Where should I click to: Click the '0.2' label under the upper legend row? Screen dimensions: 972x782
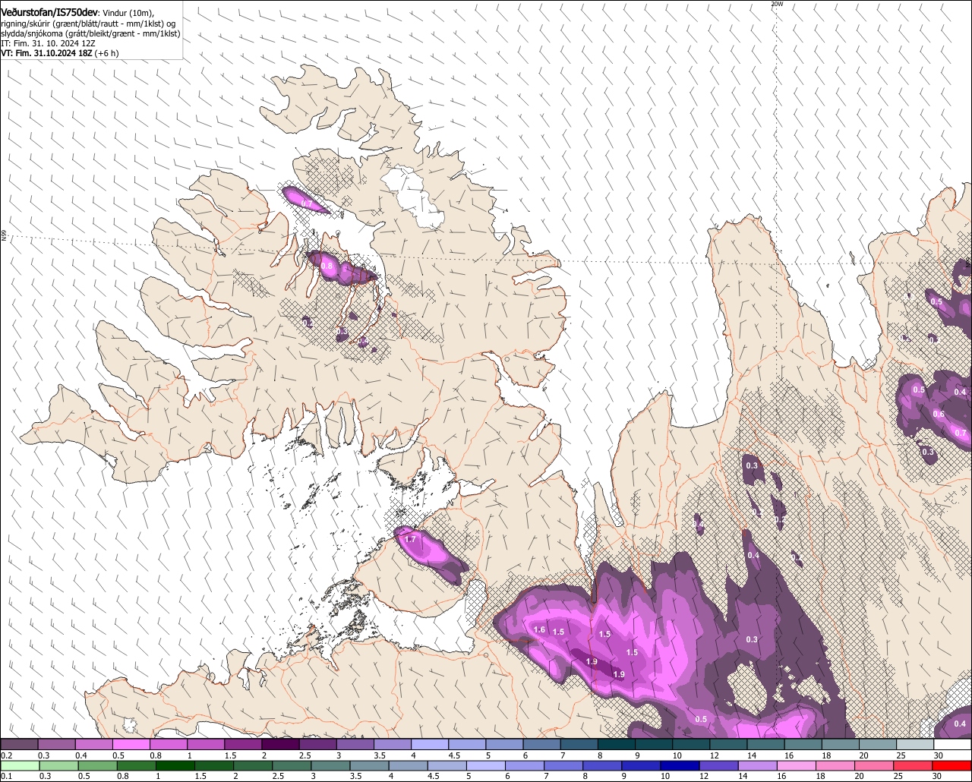(6, 755)
